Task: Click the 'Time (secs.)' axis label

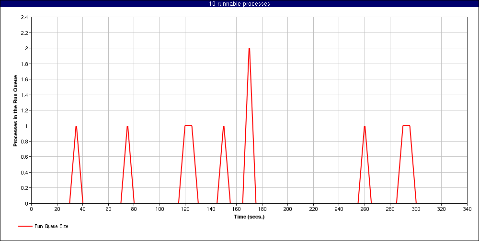Action: click(x=249, y=217)
